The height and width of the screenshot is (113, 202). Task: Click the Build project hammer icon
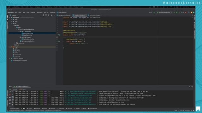154,13
